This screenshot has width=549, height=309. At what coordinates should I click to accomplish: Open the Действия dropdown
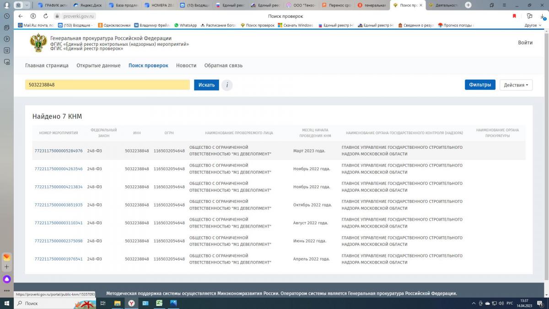click(x=516, y=85)
